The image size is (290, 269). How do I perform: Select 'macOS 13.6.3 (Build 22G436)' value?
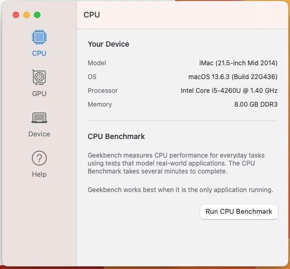pyautogui.click(x=233, y=77)
